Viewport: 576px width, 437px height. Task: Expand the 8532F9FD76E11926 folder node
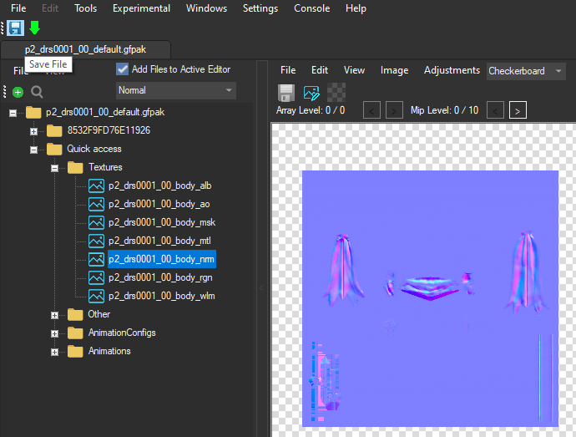point(33,132)
